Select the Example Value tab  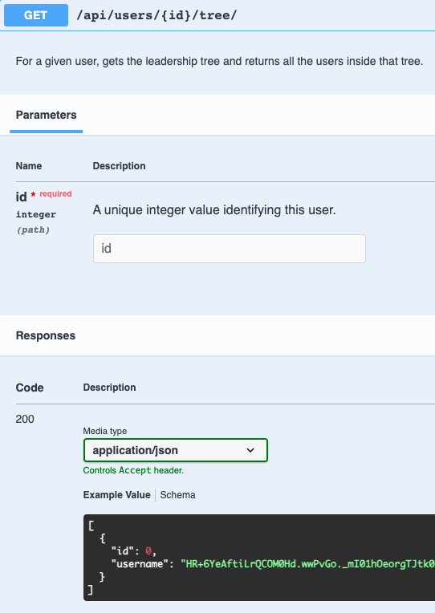pyautogui.click(x=116, y=495)
